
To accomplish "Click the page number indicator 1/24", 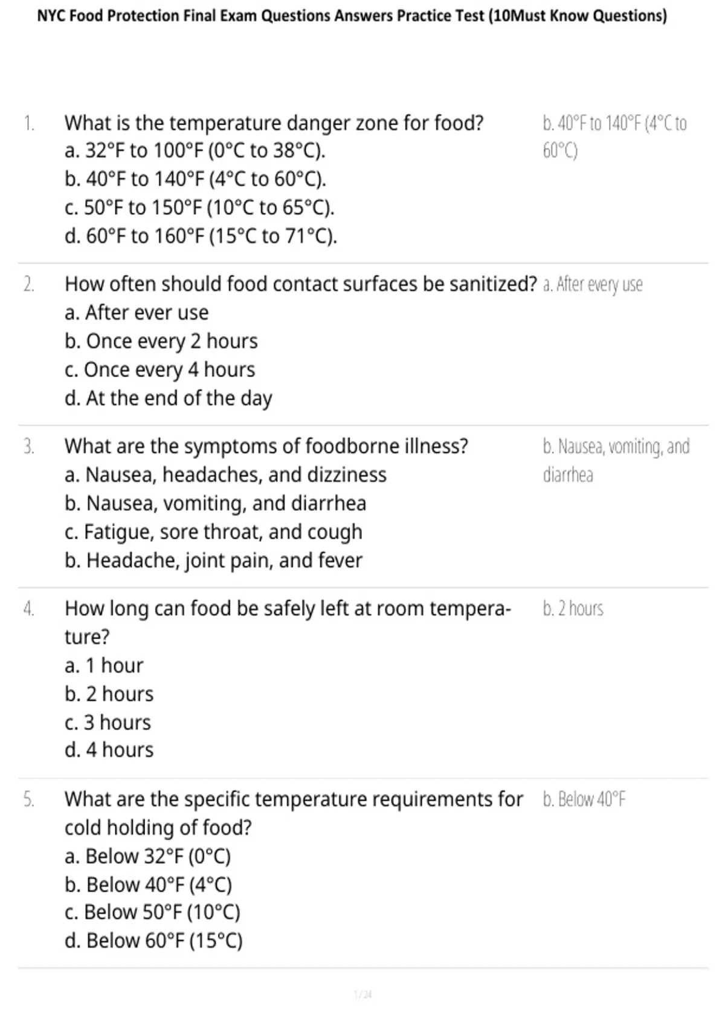I will [362, 994].
